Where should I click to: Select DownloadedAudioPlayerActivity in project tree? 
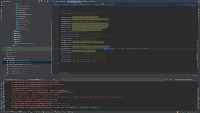(25, 44)
